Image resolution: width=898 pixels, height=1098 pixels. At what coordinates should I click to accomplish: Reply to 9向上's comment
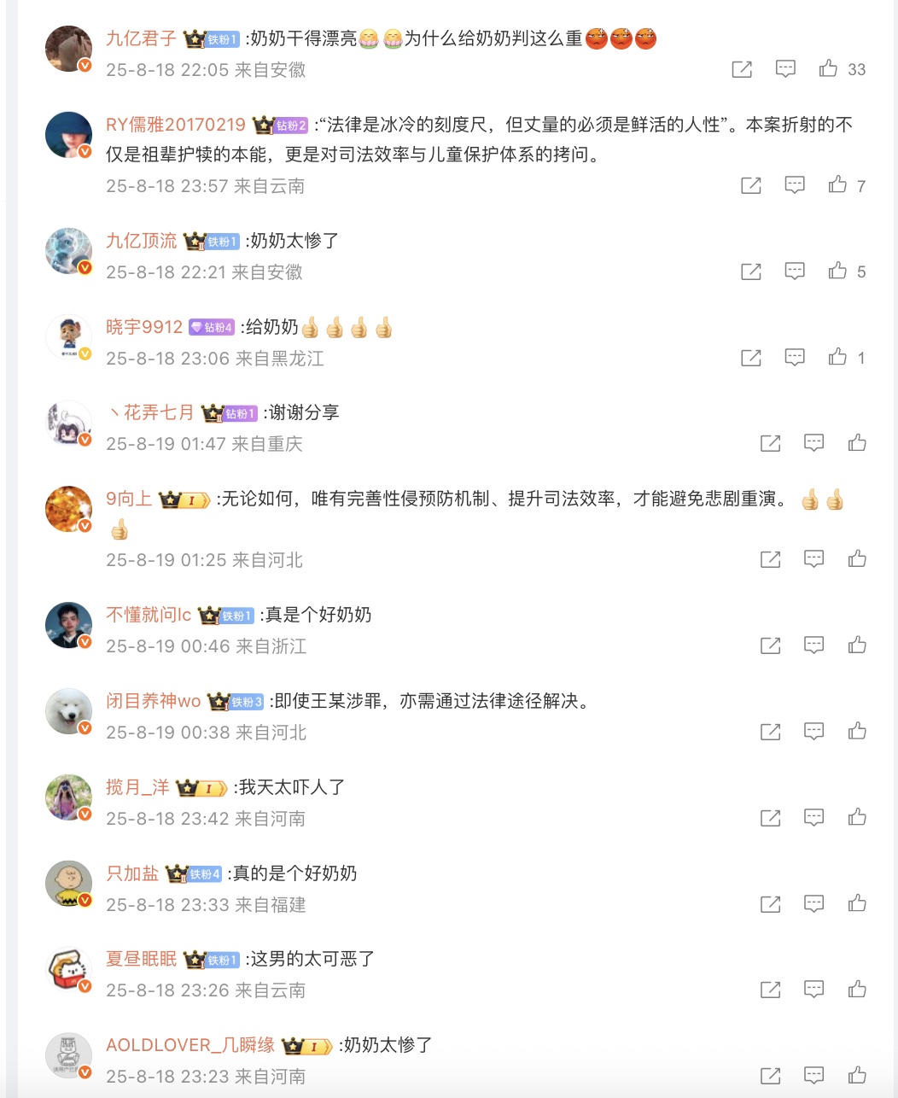point(814,559)
